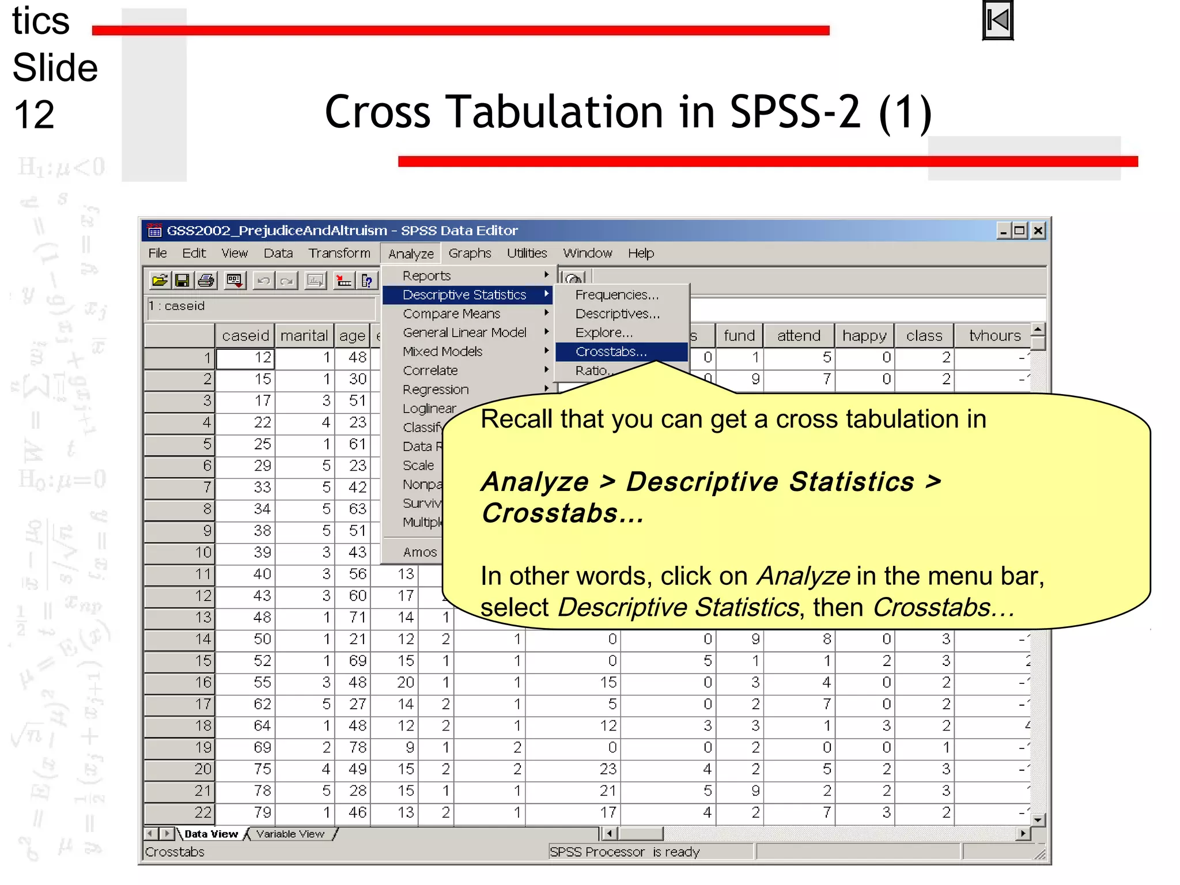The width and height of the screenshot is (1180, 885).
Task: Click the marital column header
Action: pos(304,335)
